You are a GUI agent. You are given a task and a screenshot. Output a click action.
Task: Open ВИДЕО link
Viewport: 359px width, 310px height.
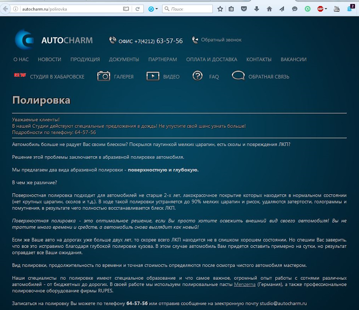[x=171, y=77]
